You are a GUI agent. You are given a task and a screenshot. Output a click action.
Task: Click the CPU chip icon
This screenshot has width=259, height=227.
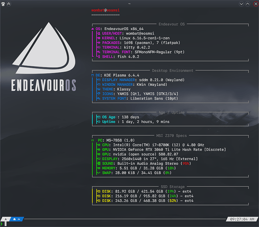tap(99, 145)
